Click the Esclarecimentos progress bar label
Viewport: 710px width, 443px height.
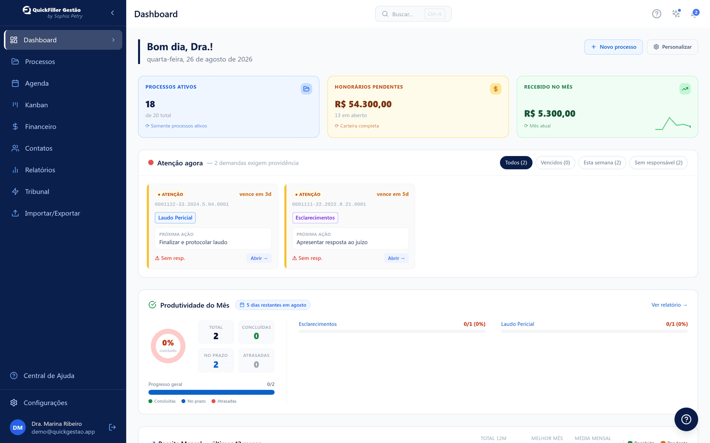click(318, 324)
